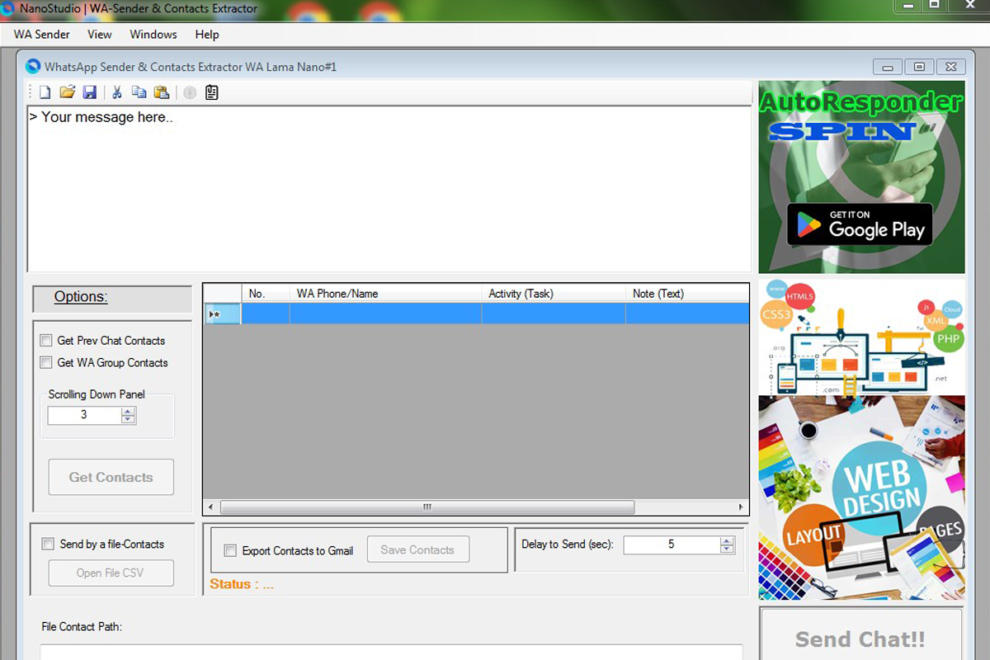Open the AutoResponder Google Play banner
Screen dimensions: 990x660
coord(861,177)
